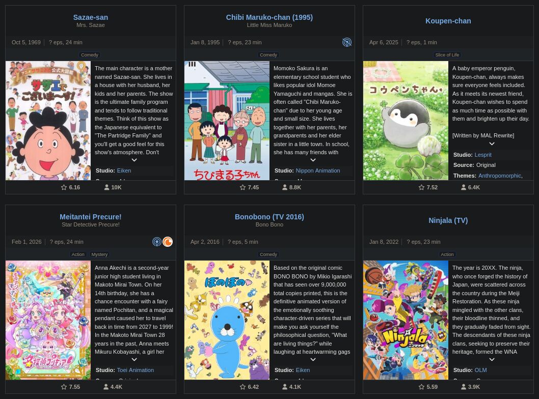Open the Chibi Maruko-chan (1995) title link
This screenshot has width=539, height=399.
[269, 17]
